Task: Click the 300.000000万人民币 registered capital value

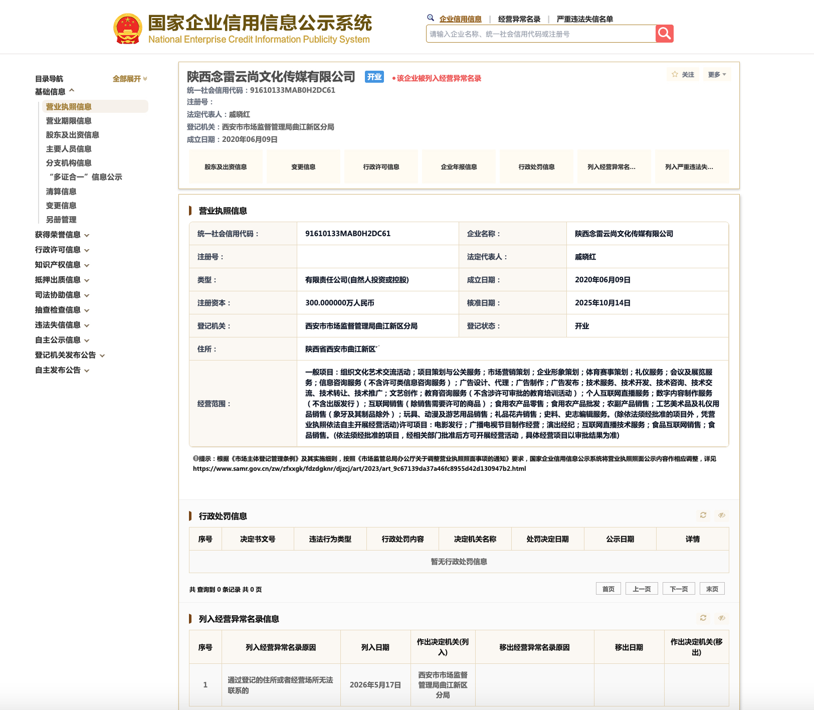Action: 340,302
